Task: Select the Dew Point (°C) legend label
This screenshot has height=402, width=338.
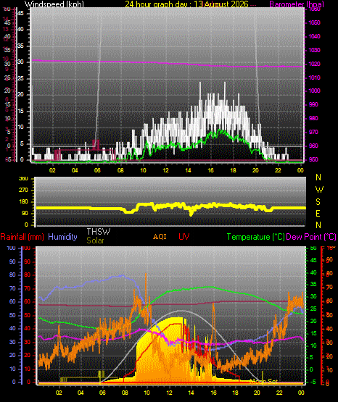Action: 310,237
